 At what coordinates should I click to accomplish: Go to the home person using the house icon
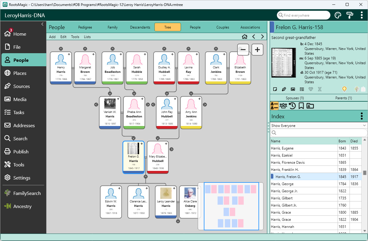pos(245,37)
